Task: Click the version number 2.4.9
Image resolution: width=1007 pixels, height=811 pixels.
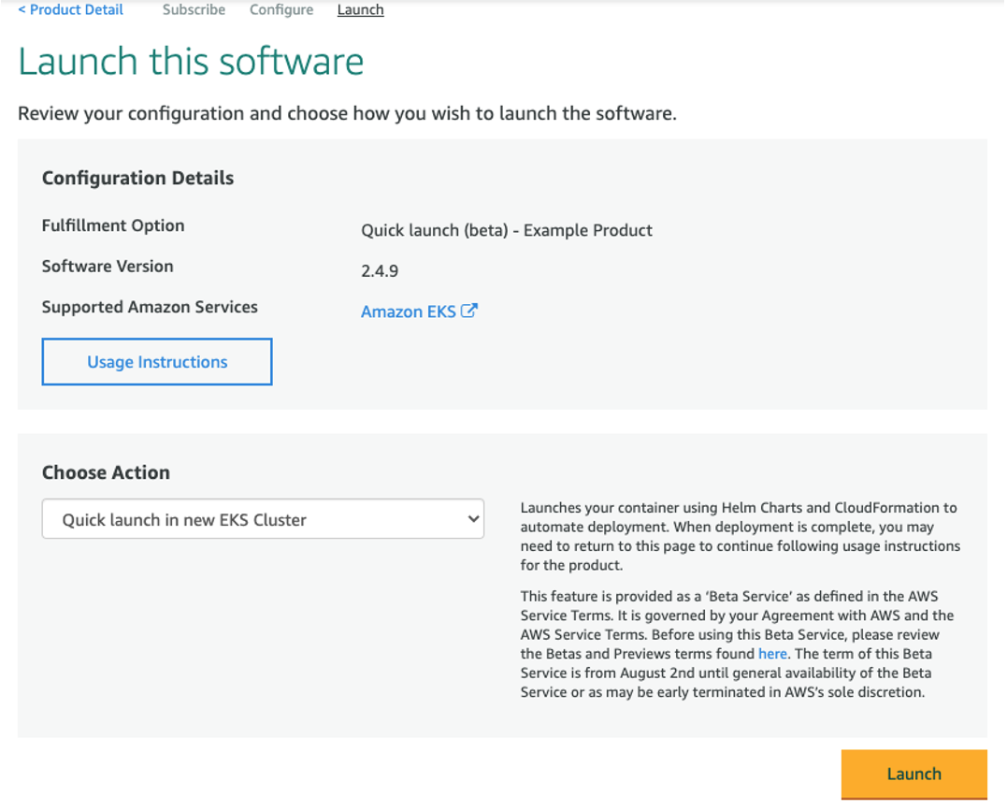Action: coord(380,271)
